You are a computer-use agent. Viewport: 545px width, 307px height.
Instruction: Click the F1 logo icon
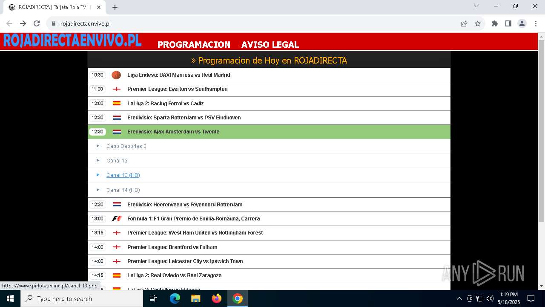click(x=117, y=218)
